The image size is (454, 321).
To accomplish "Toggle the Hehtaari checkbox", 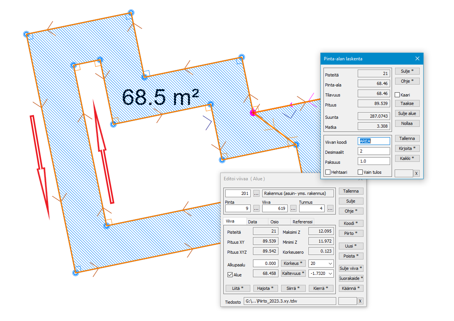I will [328, 172].
